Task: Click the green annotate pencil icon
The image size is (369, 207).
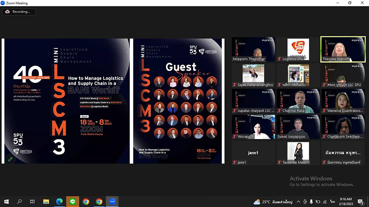Action: point(10,159)
